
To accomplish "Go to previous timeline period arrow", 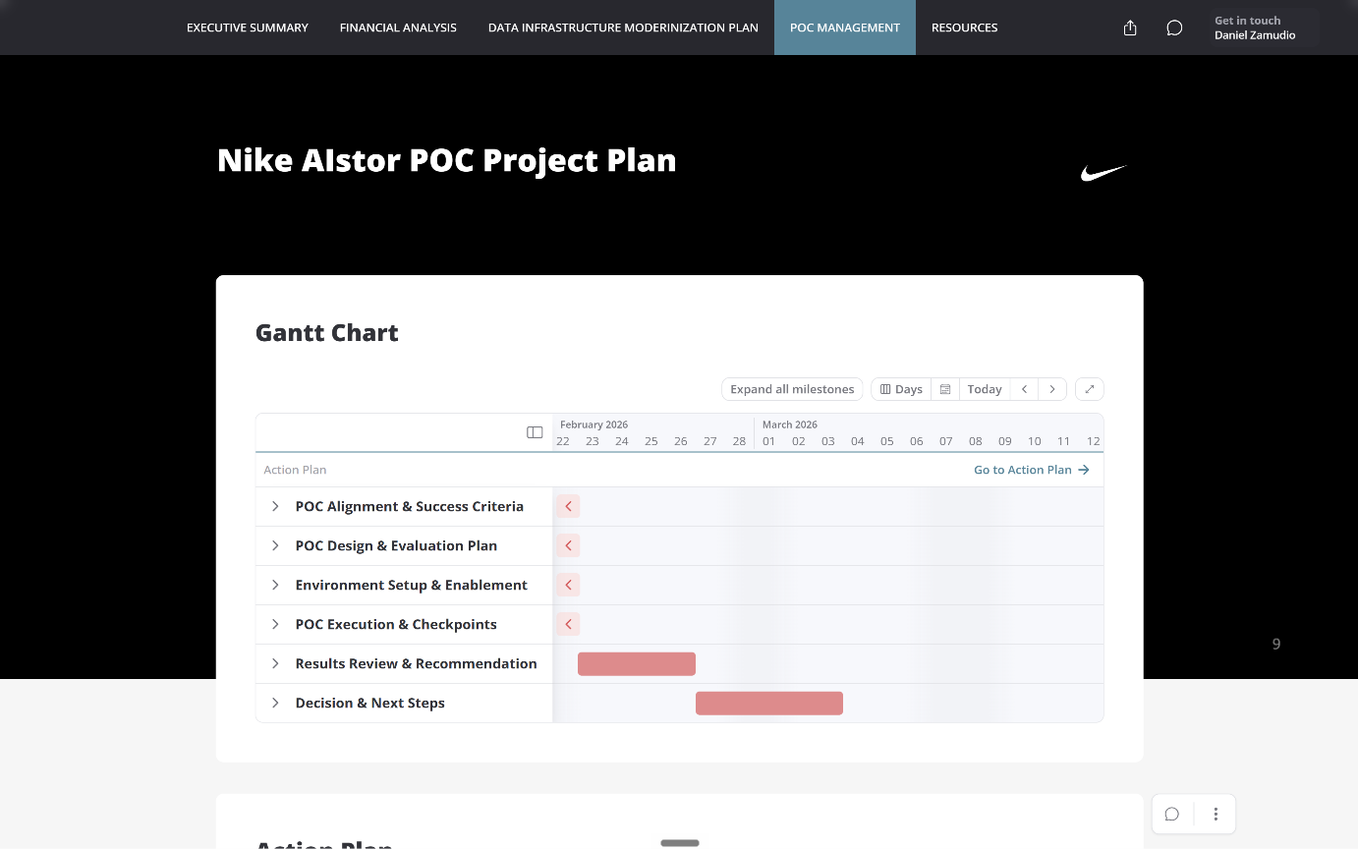I will (1024, 389).
